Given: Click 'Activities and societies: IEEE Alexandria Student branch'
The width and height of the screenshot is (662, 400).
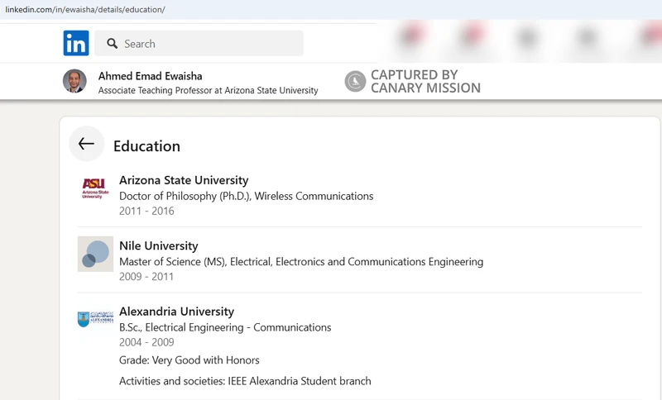Looking at the screenshot, I should pos(245,381).
